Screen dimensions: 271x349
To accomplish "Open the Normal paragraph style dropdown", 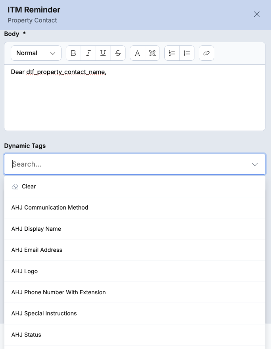I will point(36,53).
